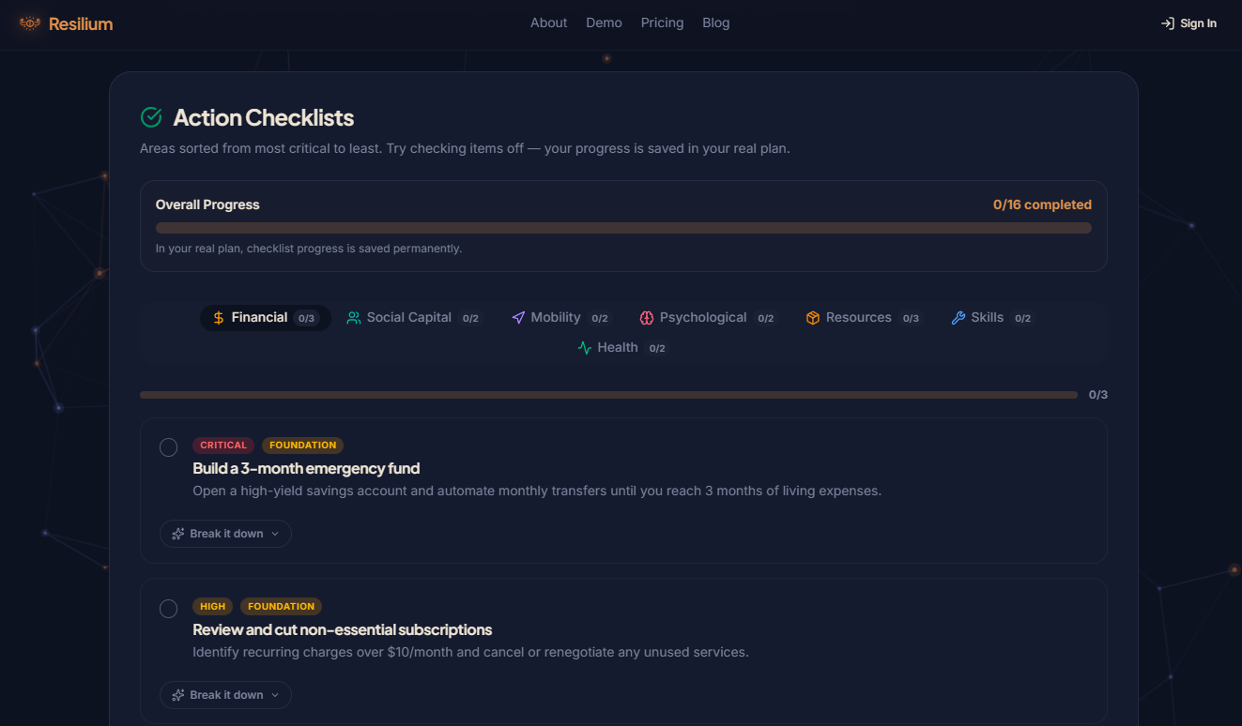The width and height of the screenshot is (1242, 726).
Task: Click the Overall Progress bar
Action: click(623, 228)
